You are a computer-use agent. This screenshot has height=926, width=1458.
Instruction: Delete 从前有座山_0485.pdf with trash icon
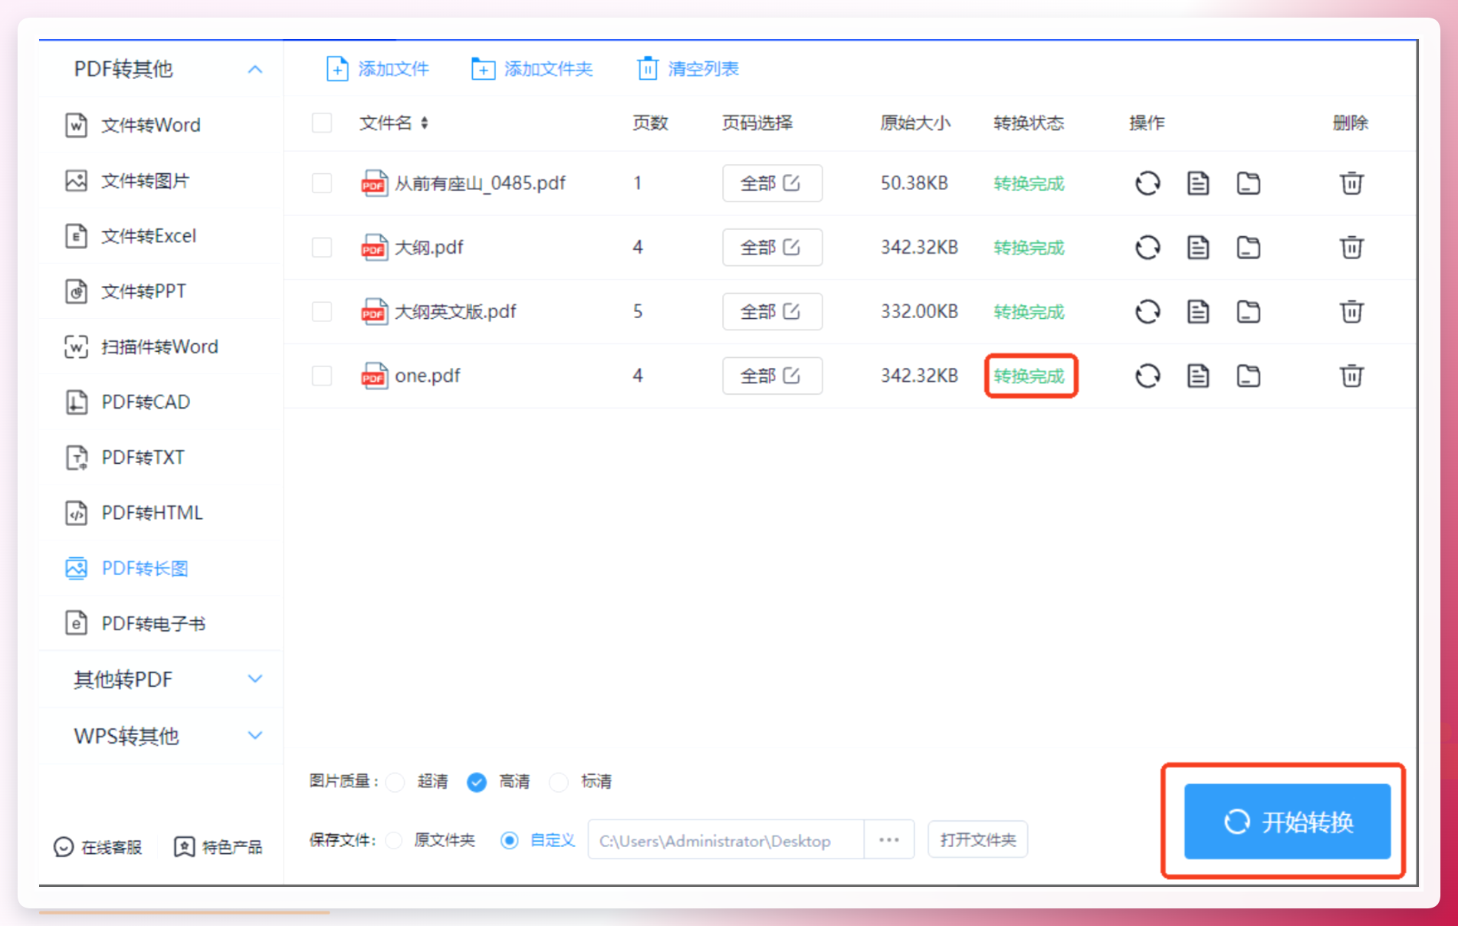1351,183
